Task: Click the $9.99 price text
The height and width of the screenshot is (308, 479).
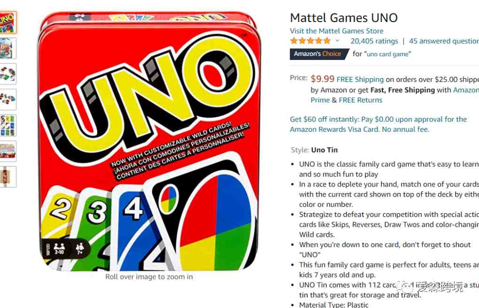Action: [322, 79]
